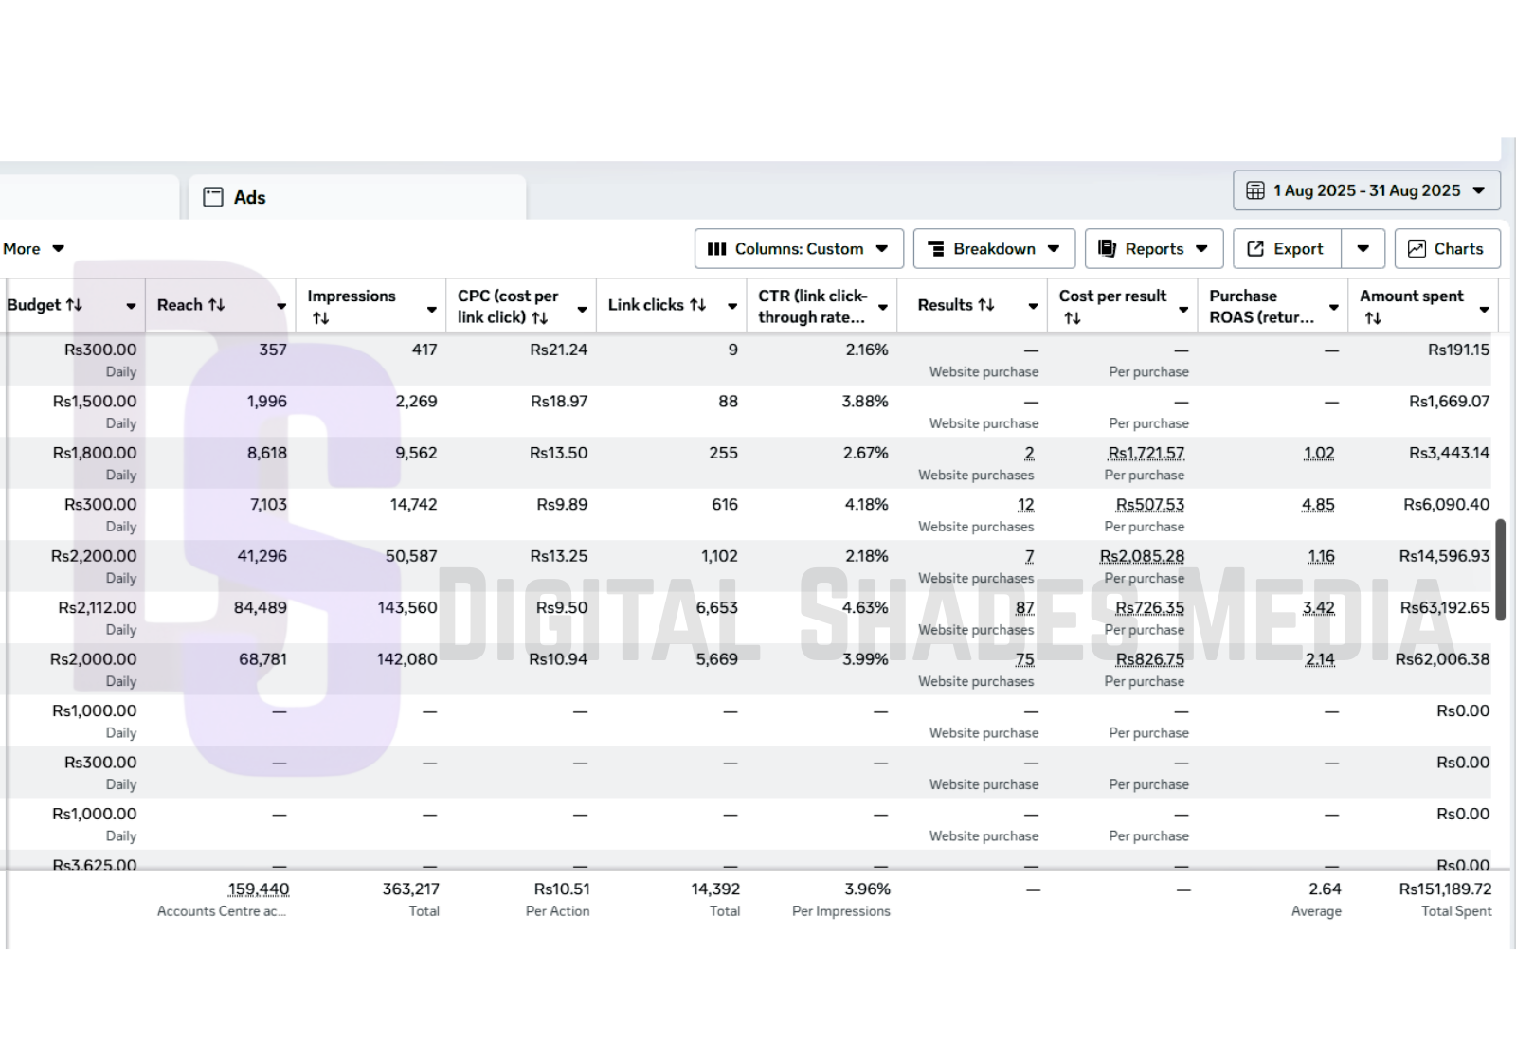
Task: Expand the Impressions column menu arrow
Action: [x=431, y=309]
